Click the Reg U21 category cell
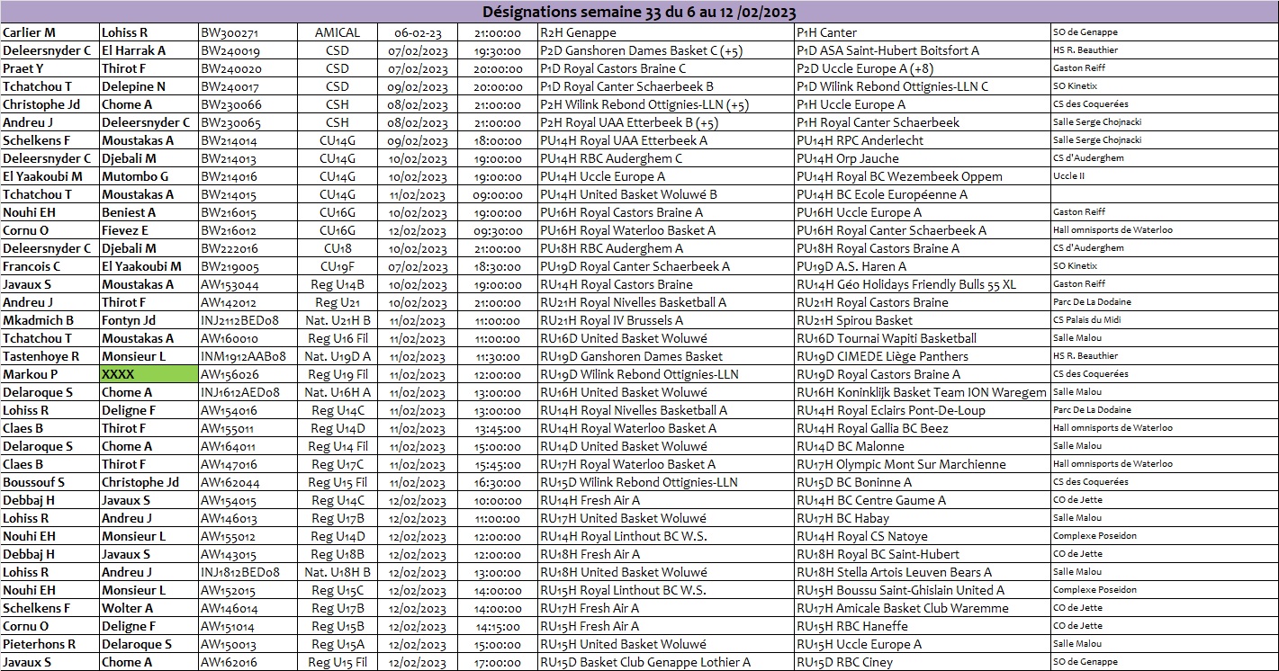This screenshot has height=671, width=1279. tap(337, 302)
